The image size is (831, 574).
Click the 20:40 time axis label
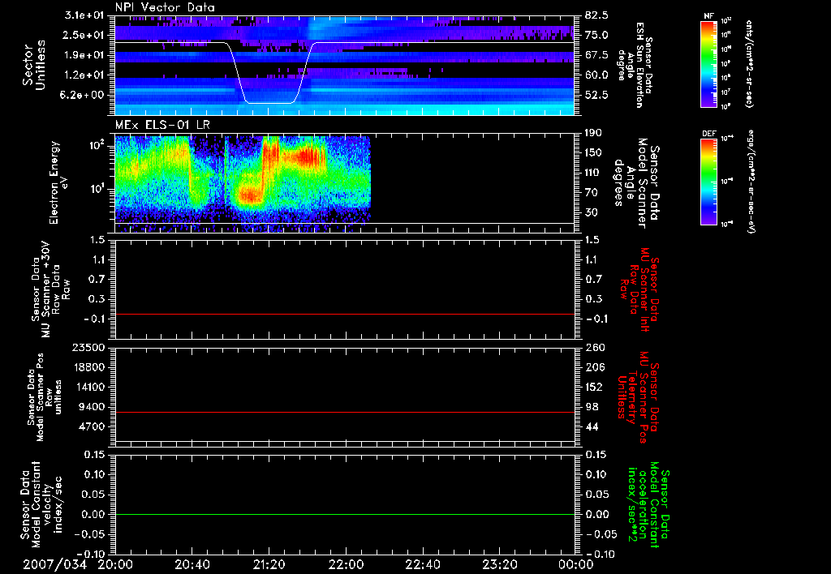coord(192,564)
